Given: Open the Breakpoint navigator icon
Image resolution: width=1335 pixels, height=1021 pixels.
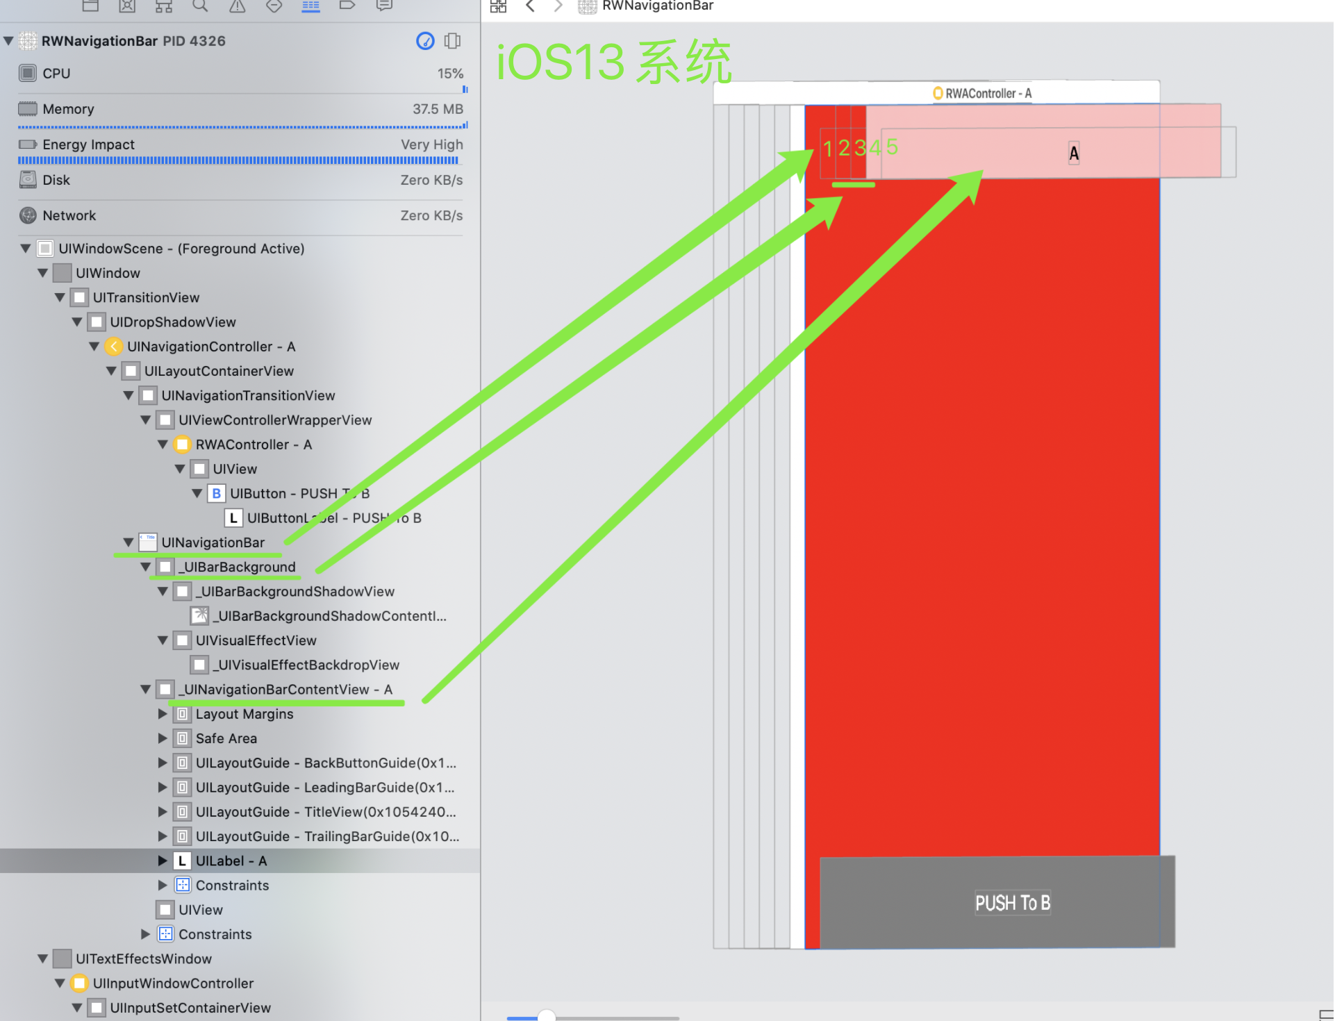Looking at the screenshot, I should click(x=347, y=6).
